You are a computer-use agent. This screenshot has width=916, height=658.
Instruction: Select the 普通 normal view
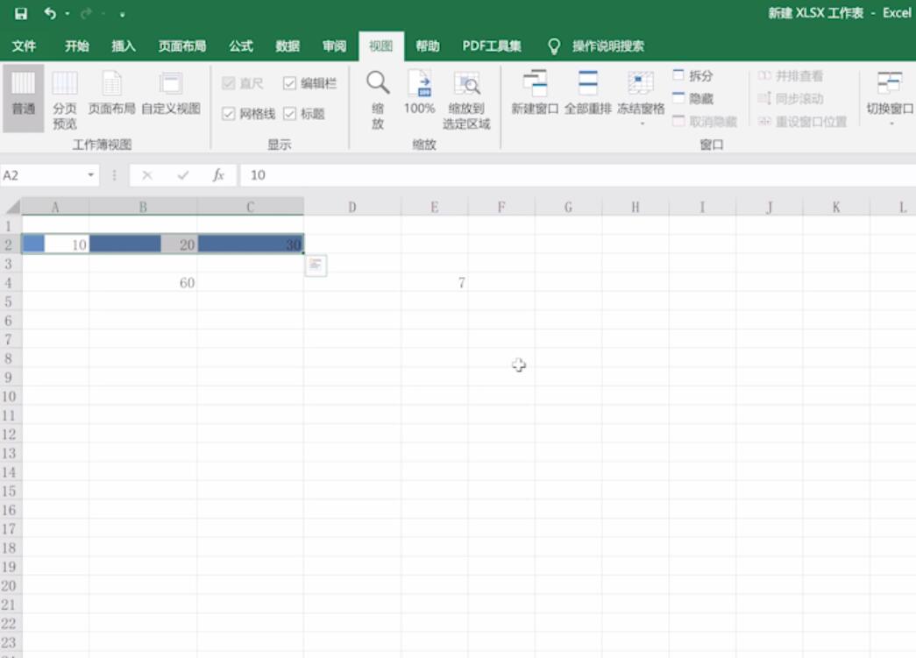point(24,97)
